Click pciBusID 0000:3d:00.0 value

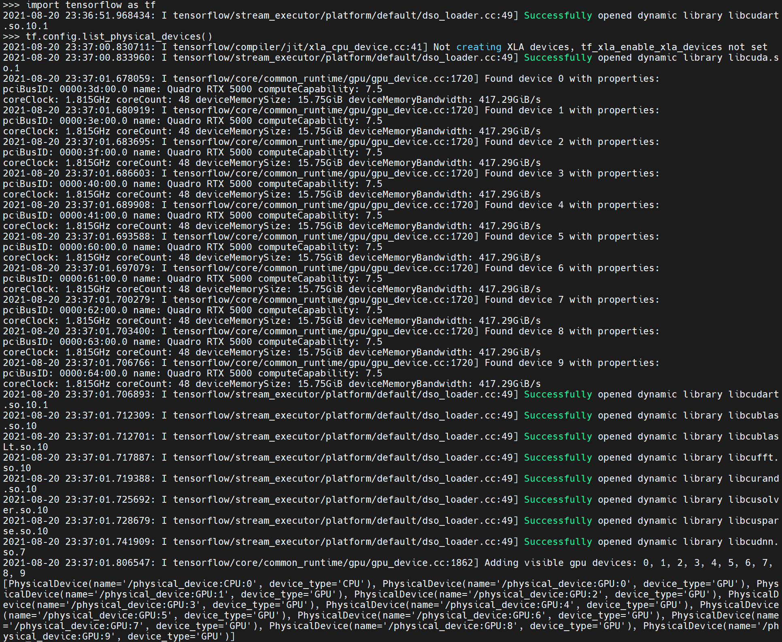coord(93,89)
